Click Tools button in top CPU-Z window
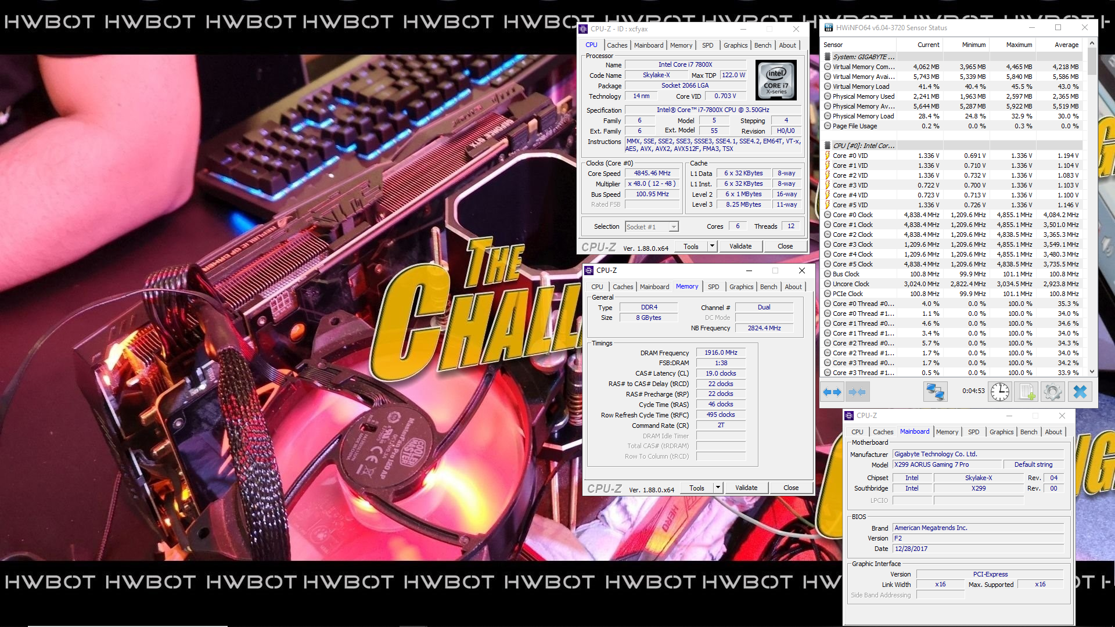This screenshot has width=1115, height=627. pyautogui.click(x=691, y=246)
